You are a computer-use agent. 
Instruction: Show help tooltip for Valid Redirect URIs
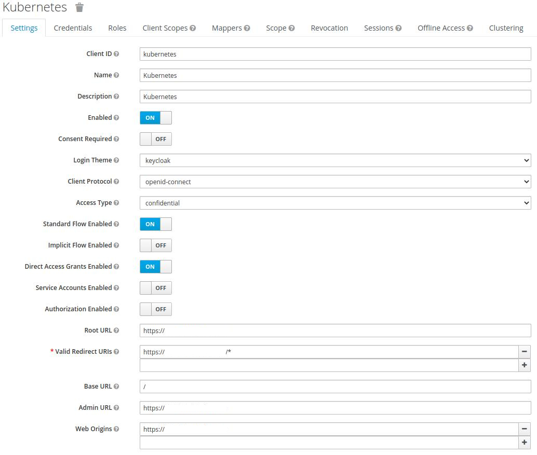116,351
